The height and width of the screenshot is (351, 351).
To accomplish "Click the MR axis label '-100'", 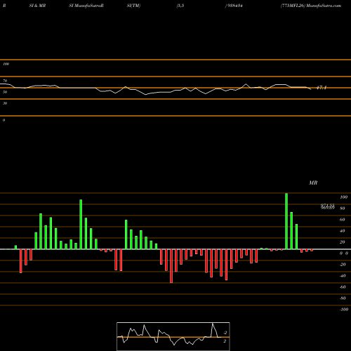I will (344, 310).
